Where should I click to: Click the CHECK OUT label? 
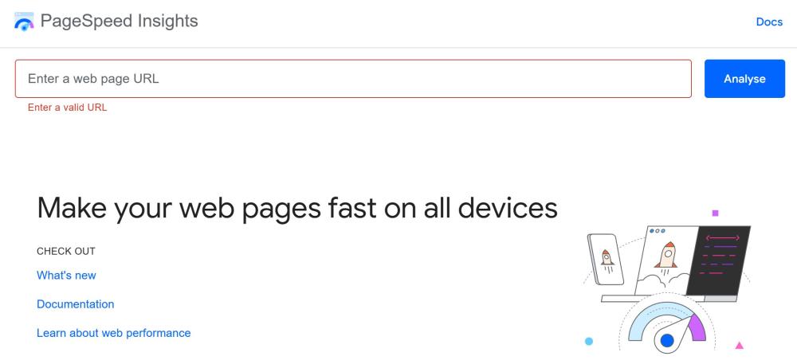click(x=66, y=251)
